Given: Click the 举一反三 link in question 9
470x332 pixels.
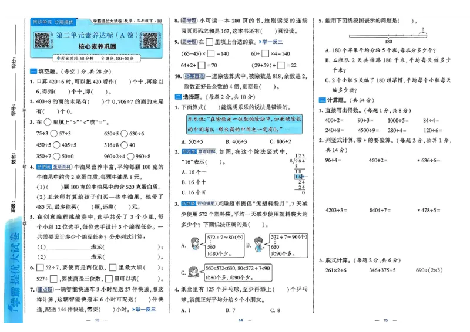Looking at the screenshot, I should [x=271, y=42].
